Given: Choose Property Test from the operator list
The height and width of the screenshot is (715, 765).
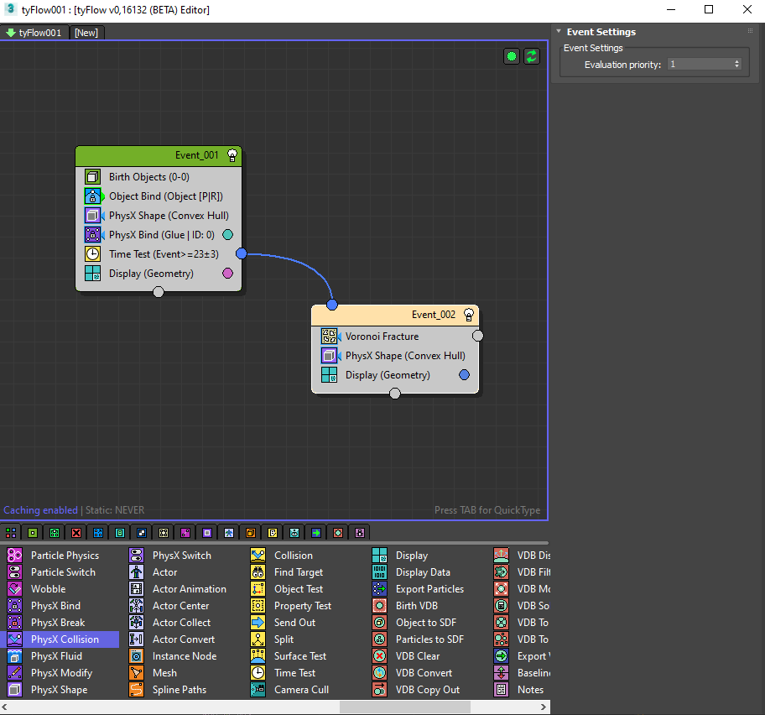Looking at the screenshot, I should [x=303, y=606].
